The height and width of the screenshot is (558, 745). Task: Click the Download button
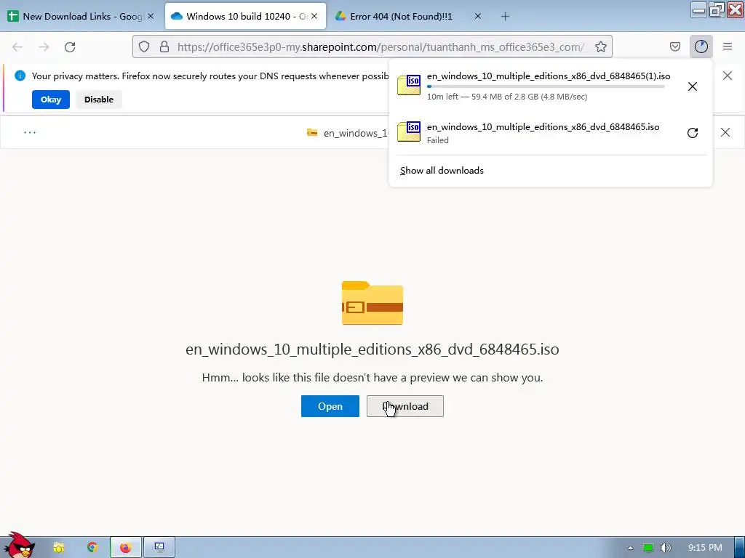(405, 406)
